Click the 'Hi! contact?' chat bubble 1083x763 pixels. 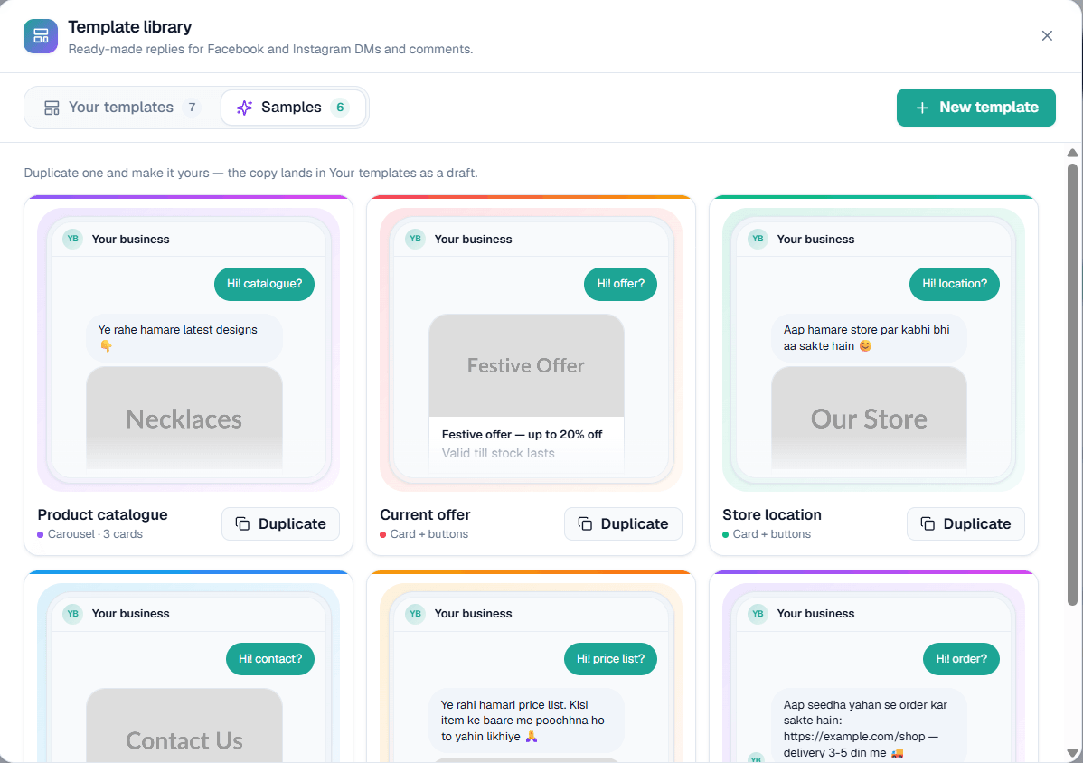[x=270, y=659]
